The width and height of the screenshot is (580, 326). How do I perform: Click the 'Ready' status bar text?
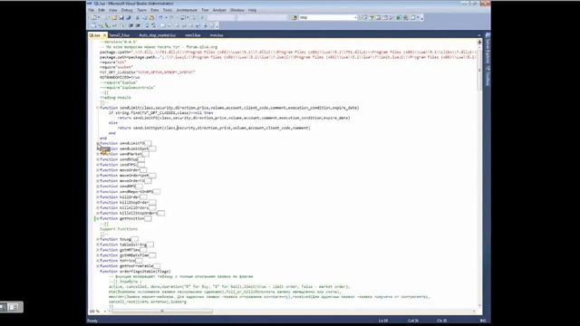tap(92, 321)
